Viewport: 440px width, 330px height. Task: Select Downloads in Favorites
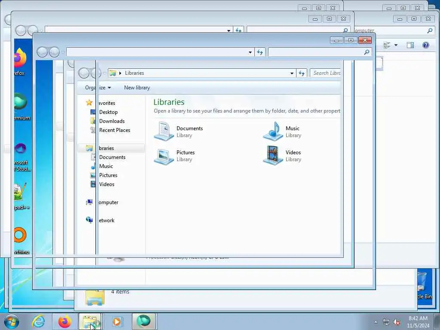[x=112, y=121]
